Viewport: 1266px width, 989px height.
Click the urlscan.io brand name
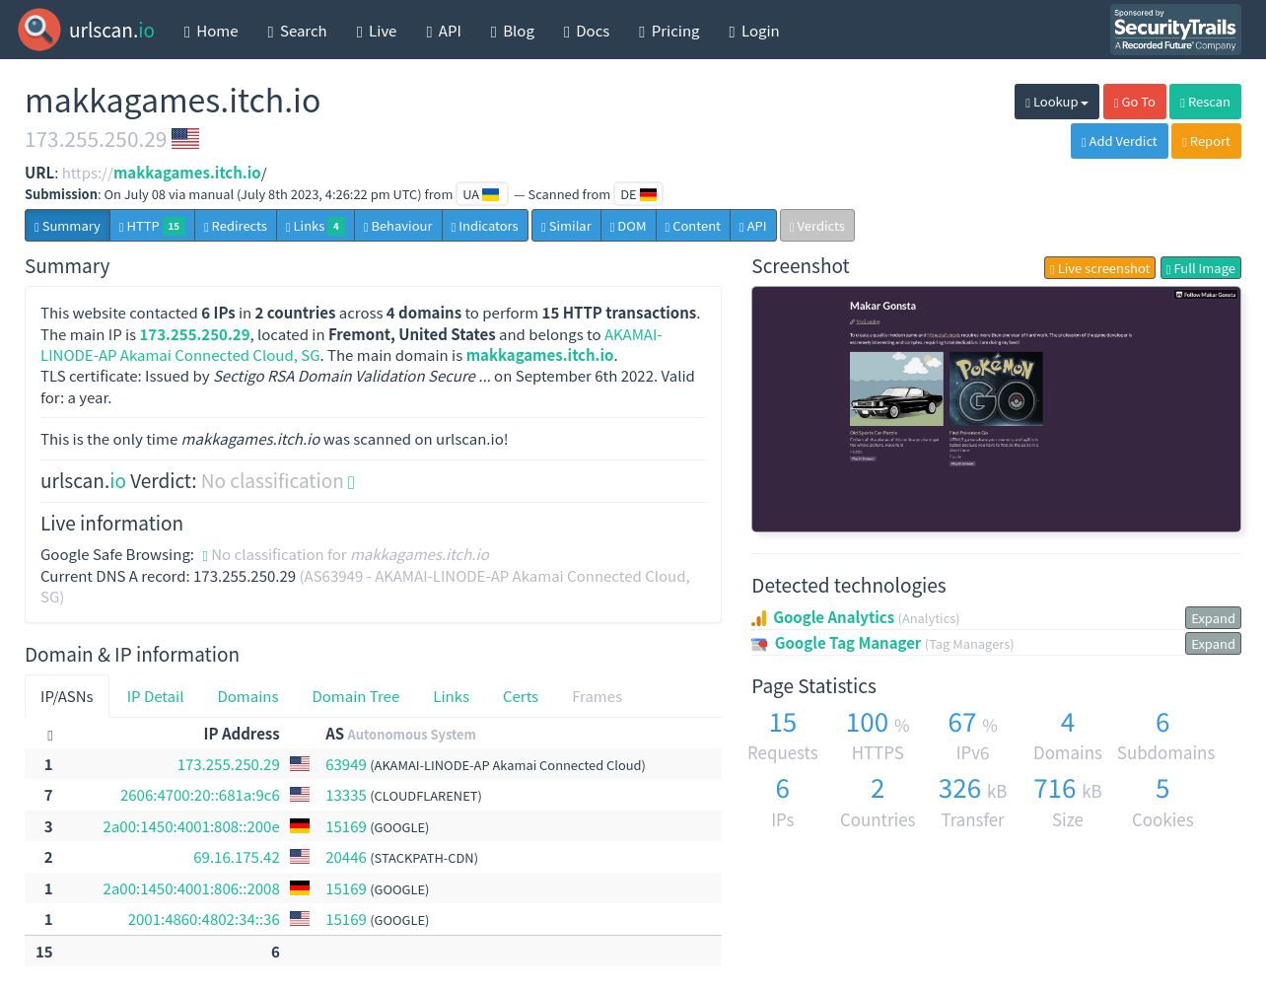point(111,30)
